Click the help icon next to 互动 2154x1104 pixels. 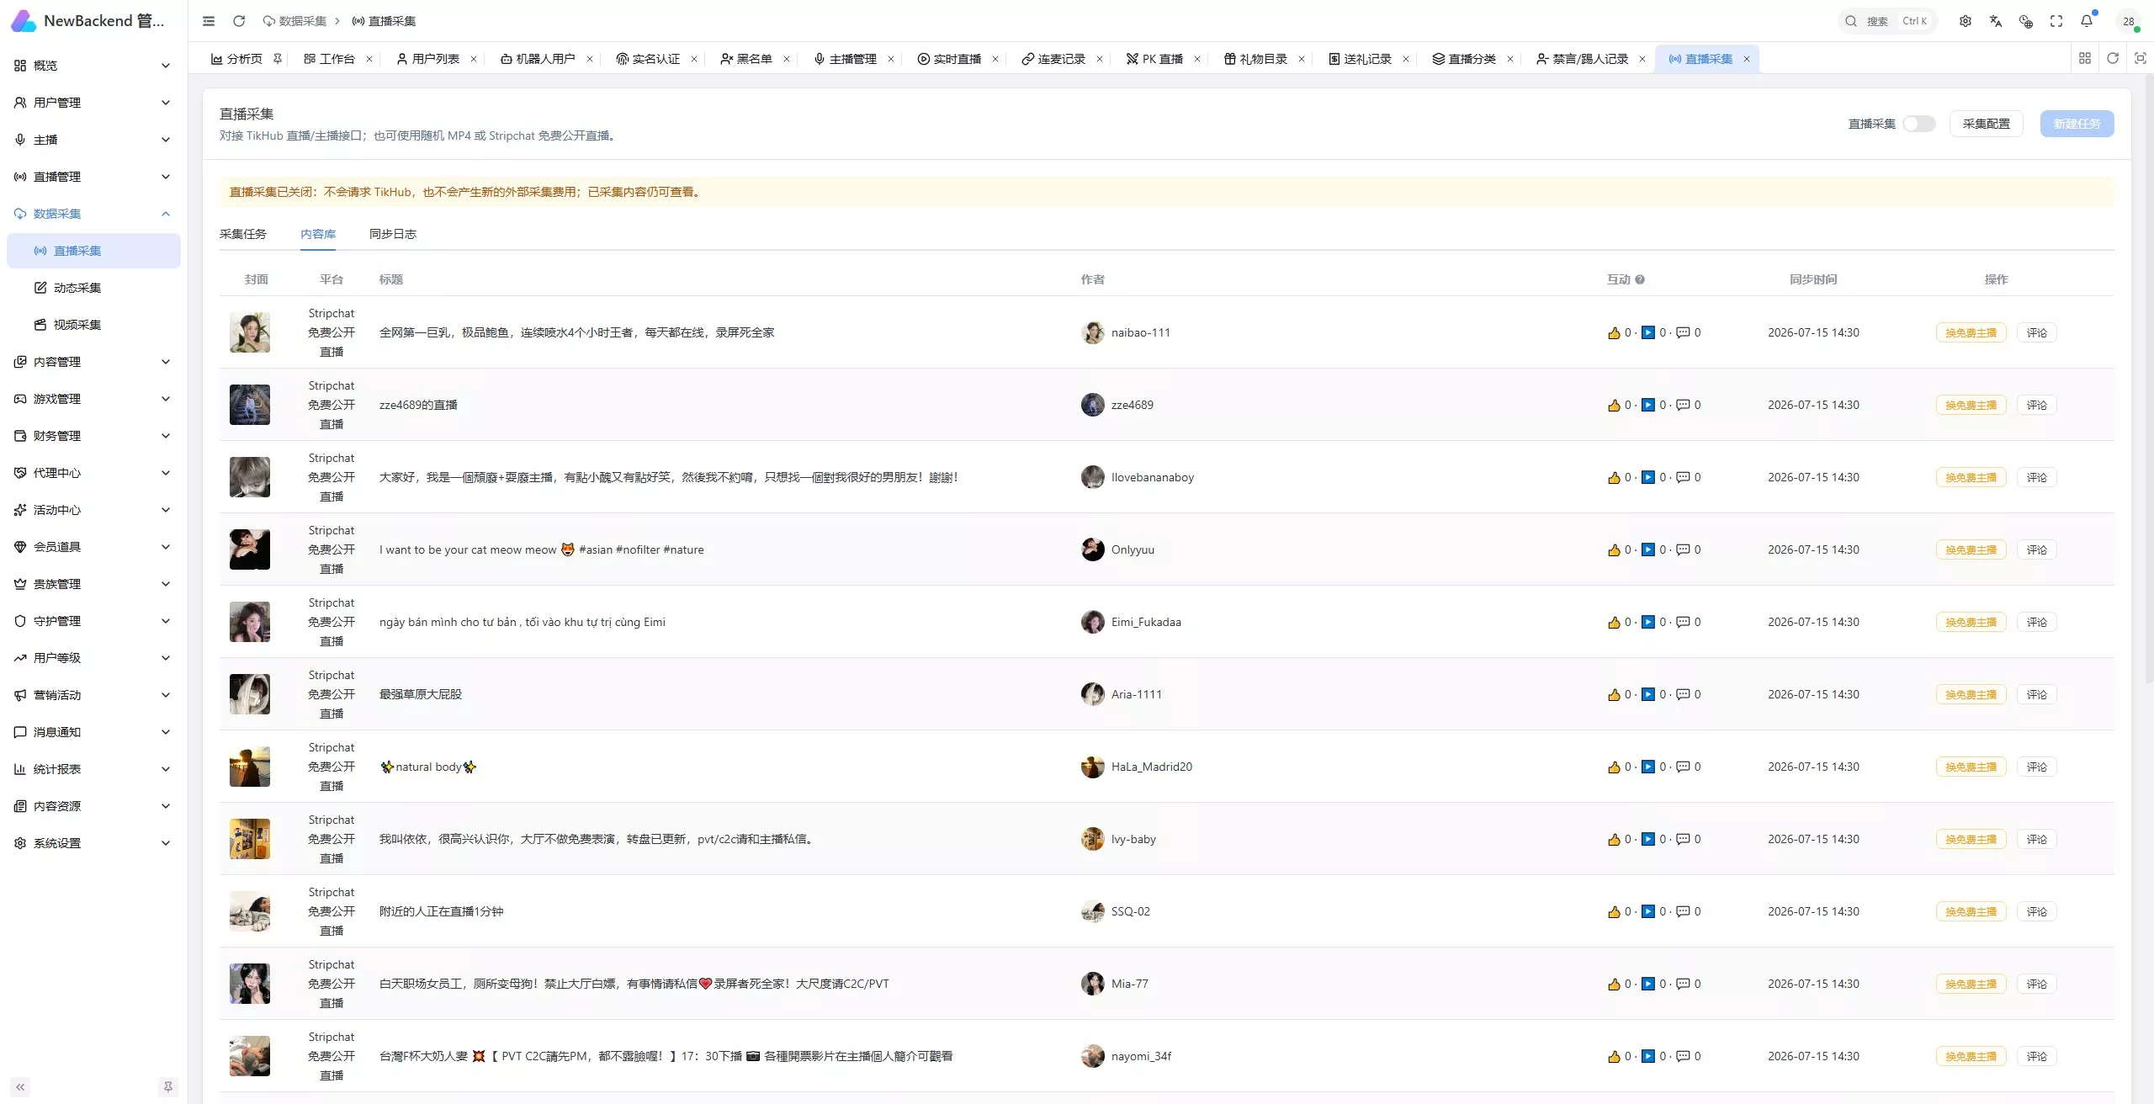(1640, 279)
